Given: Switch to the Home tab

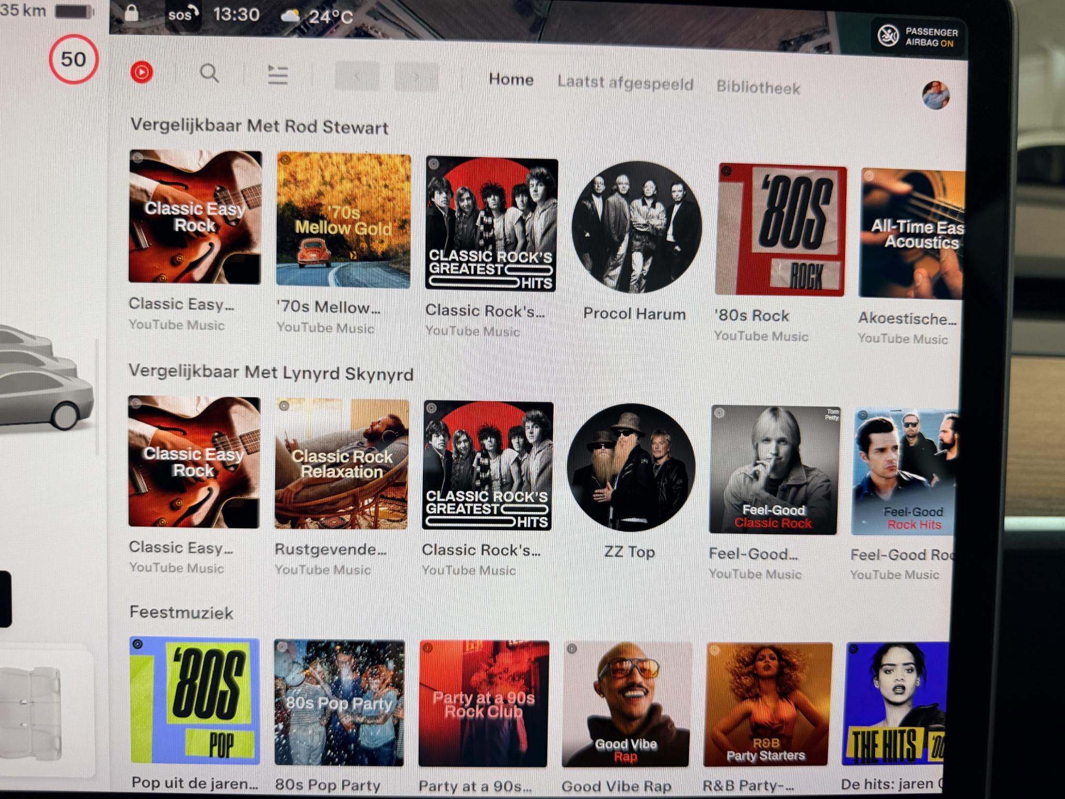Looking at the screenshot, I should (x=511, y=80).
